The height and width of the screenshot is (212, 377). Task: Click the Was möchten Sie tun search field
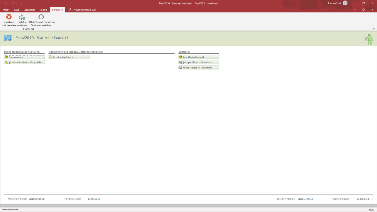(85, 9)
